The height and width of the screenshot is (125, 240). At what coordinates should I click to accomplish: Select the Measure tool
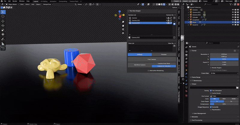(x=3, y=44)
